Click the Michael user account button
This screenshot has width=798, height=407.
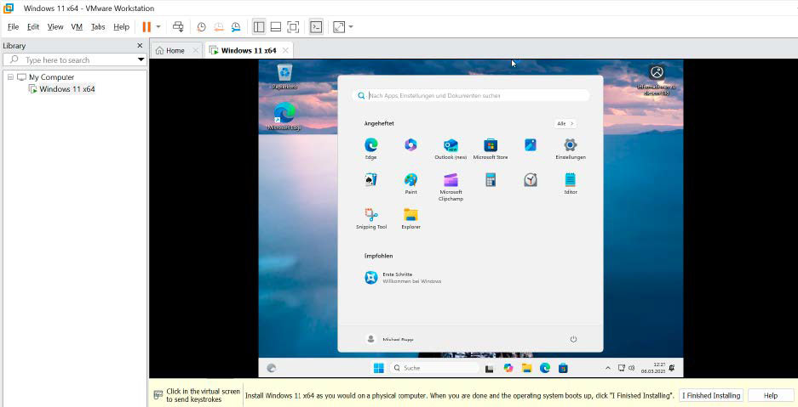pos(390,339)
